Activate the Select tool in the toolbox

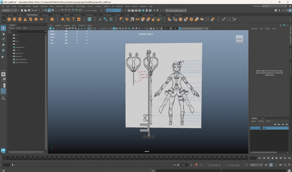[x=3, y=28]
